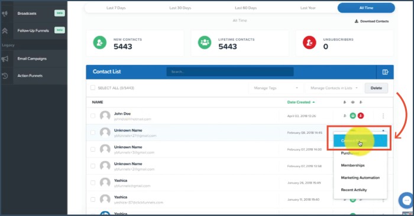Select the Last 60 Days tab
The image size is (414, 216).
(245, 8)
